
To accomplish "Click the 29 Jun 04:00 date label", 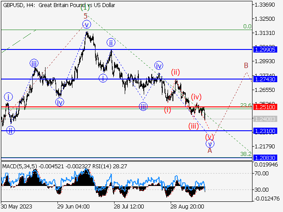I will (x=73, y=207).
